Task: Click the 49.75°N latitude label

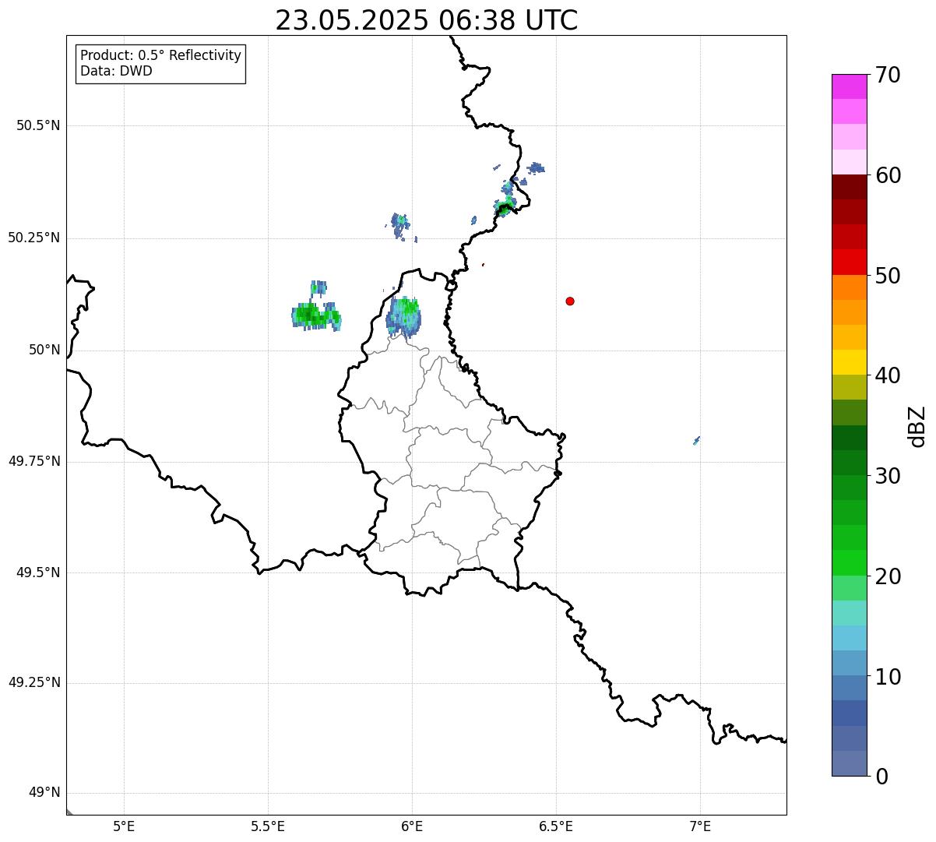Action: click(34, 461)
